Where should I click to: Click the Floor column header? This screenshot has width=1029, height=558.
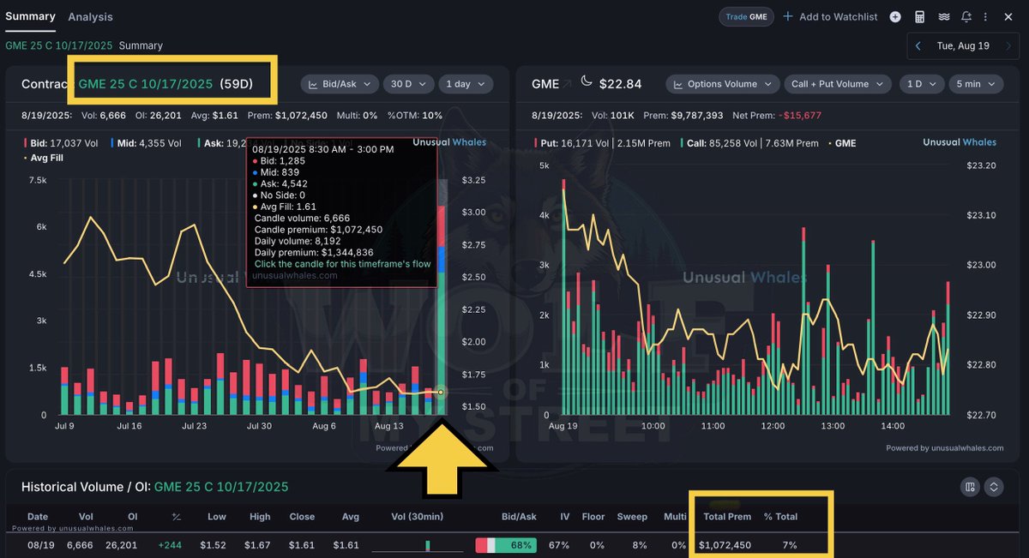click(593, 517)
